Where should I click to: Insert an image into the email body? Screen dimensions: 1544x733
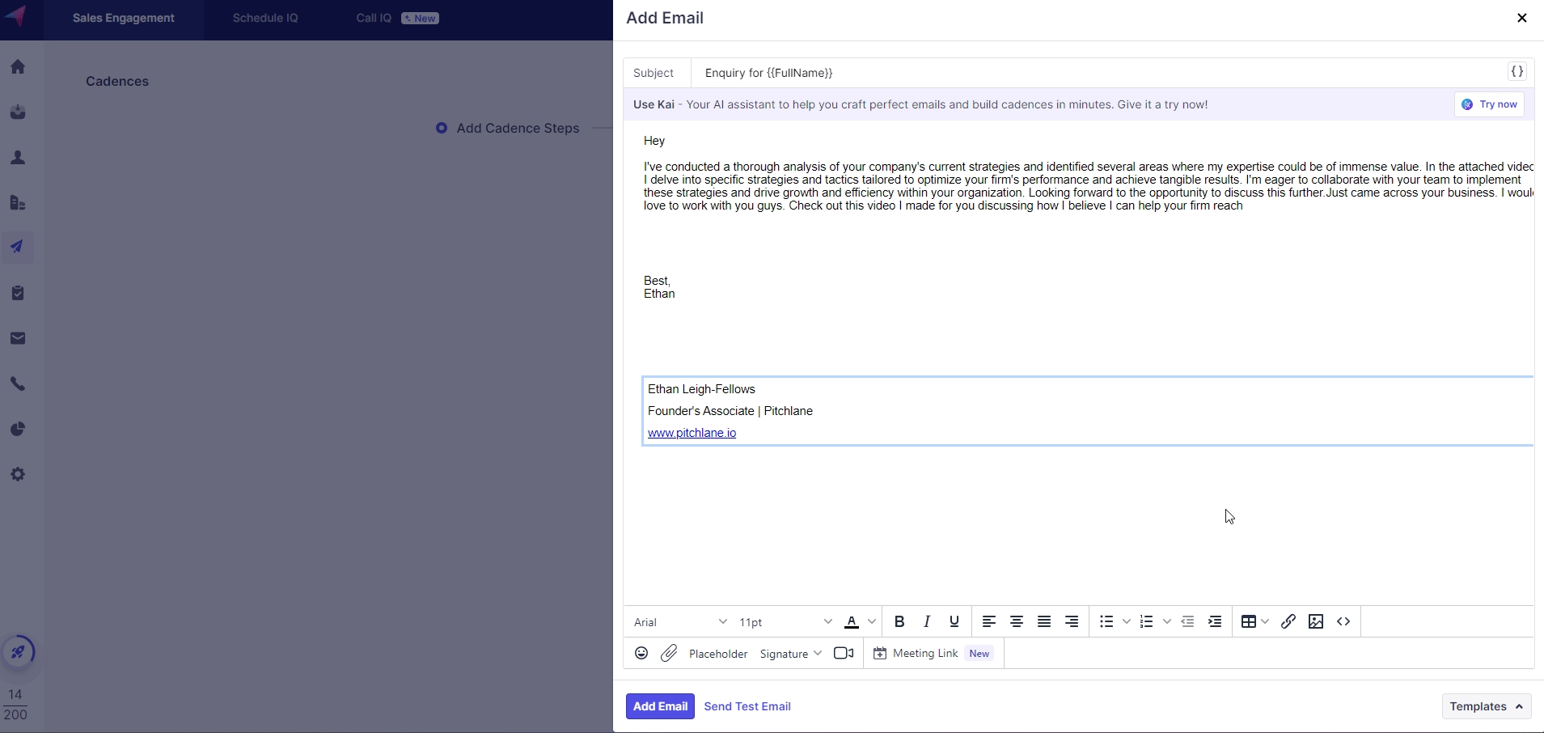pyautogui.click(x=1316, y=621)
